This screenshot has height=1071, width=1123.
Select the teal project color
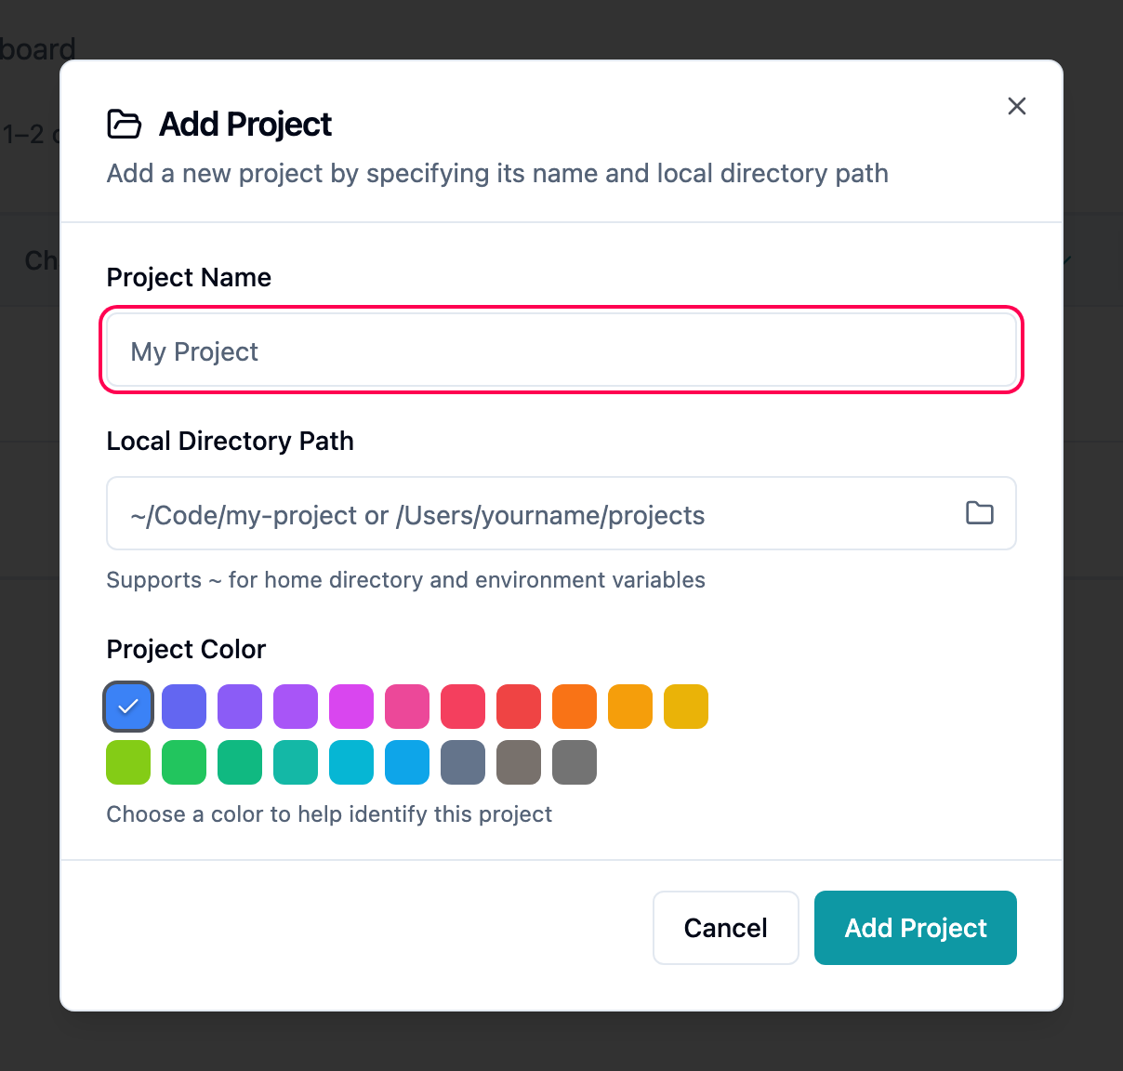click(x=296, y=762)
